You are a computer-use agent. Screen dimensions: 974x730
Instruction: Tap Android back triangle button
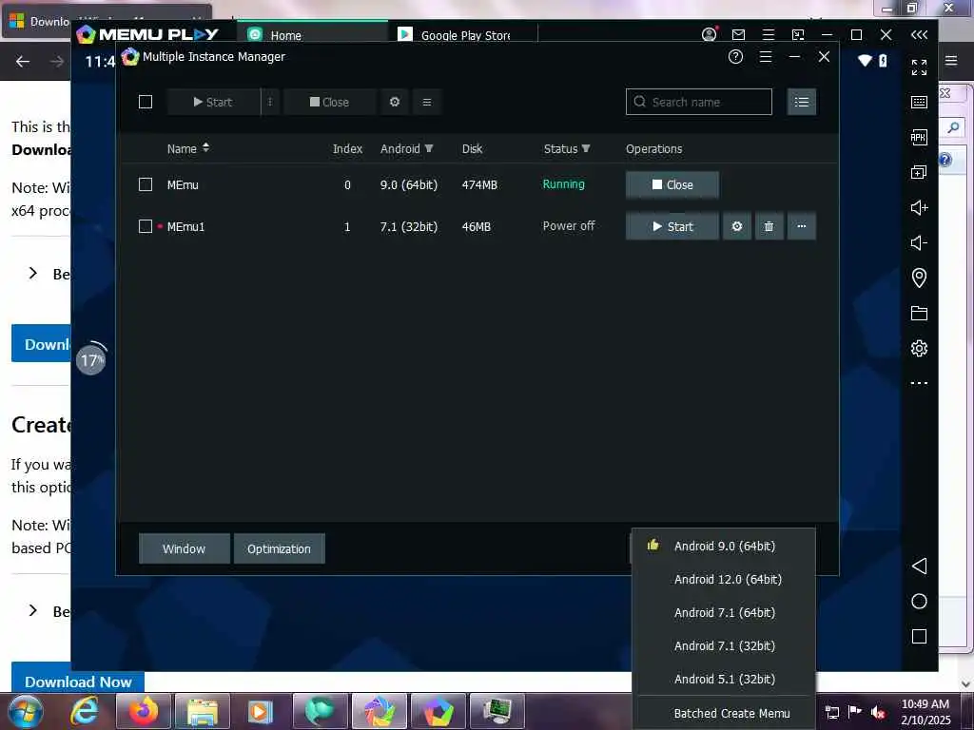tap(920, 566)
